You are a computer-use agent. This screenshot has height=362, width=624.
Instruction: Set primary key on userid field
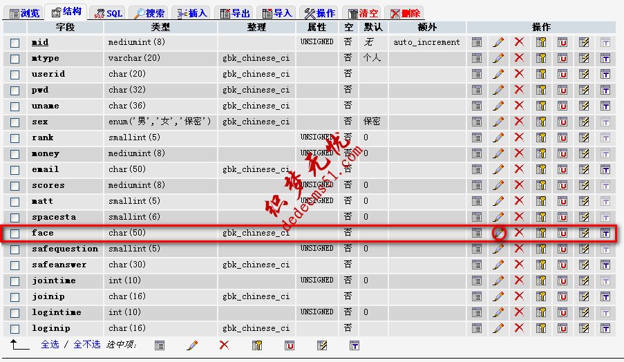click(541, 74)
